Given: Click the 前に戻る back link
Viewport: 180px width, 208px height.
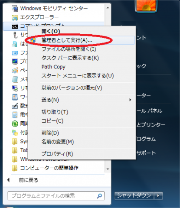Looking at the screenshot, I should 29,180.
